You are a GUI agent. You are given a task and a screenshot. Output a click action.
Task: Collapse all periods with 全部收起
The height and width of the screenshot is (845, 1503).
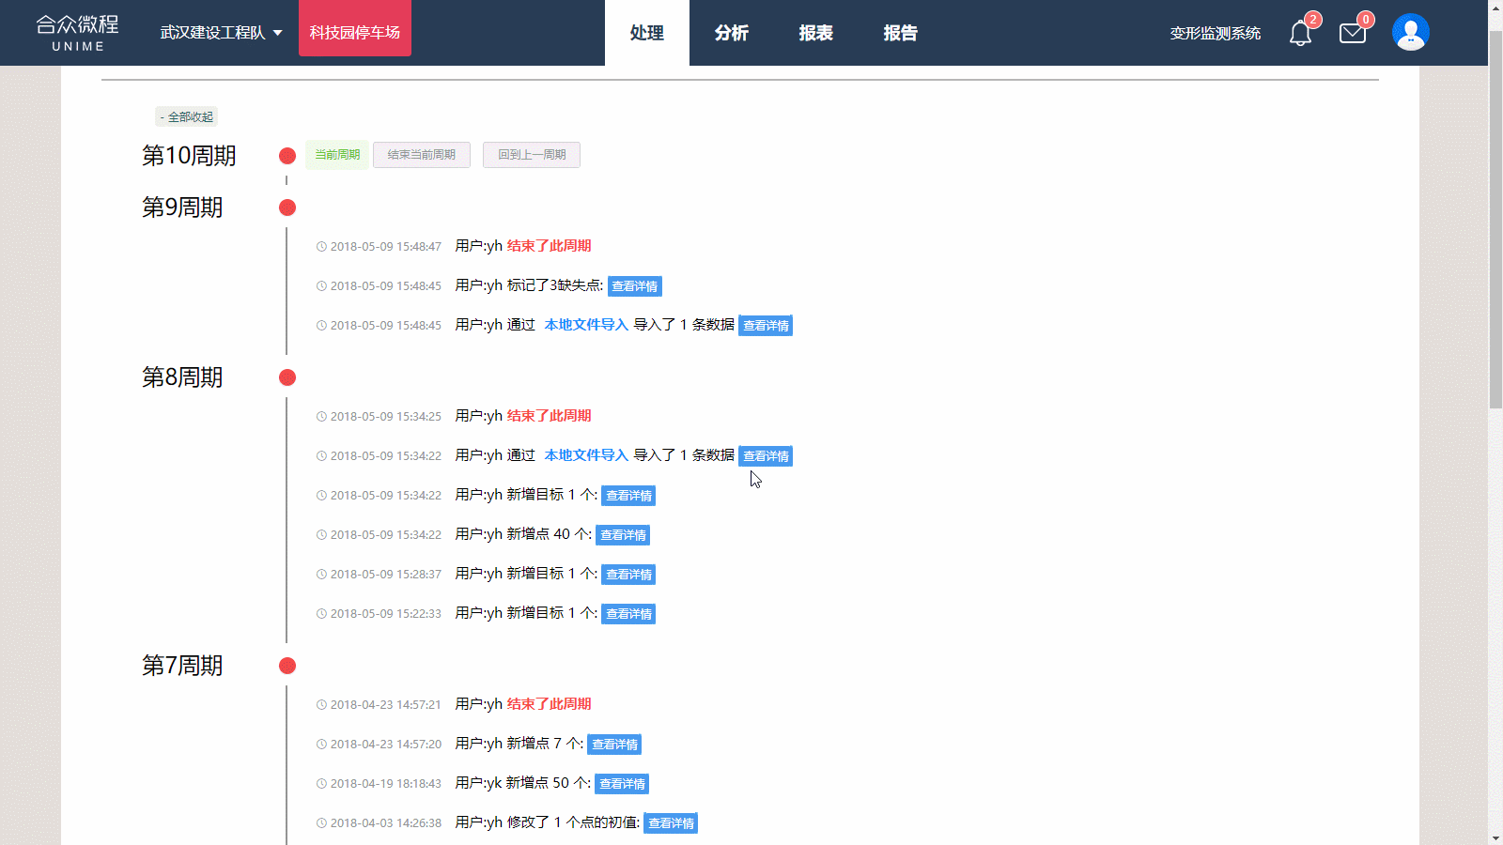187,117
